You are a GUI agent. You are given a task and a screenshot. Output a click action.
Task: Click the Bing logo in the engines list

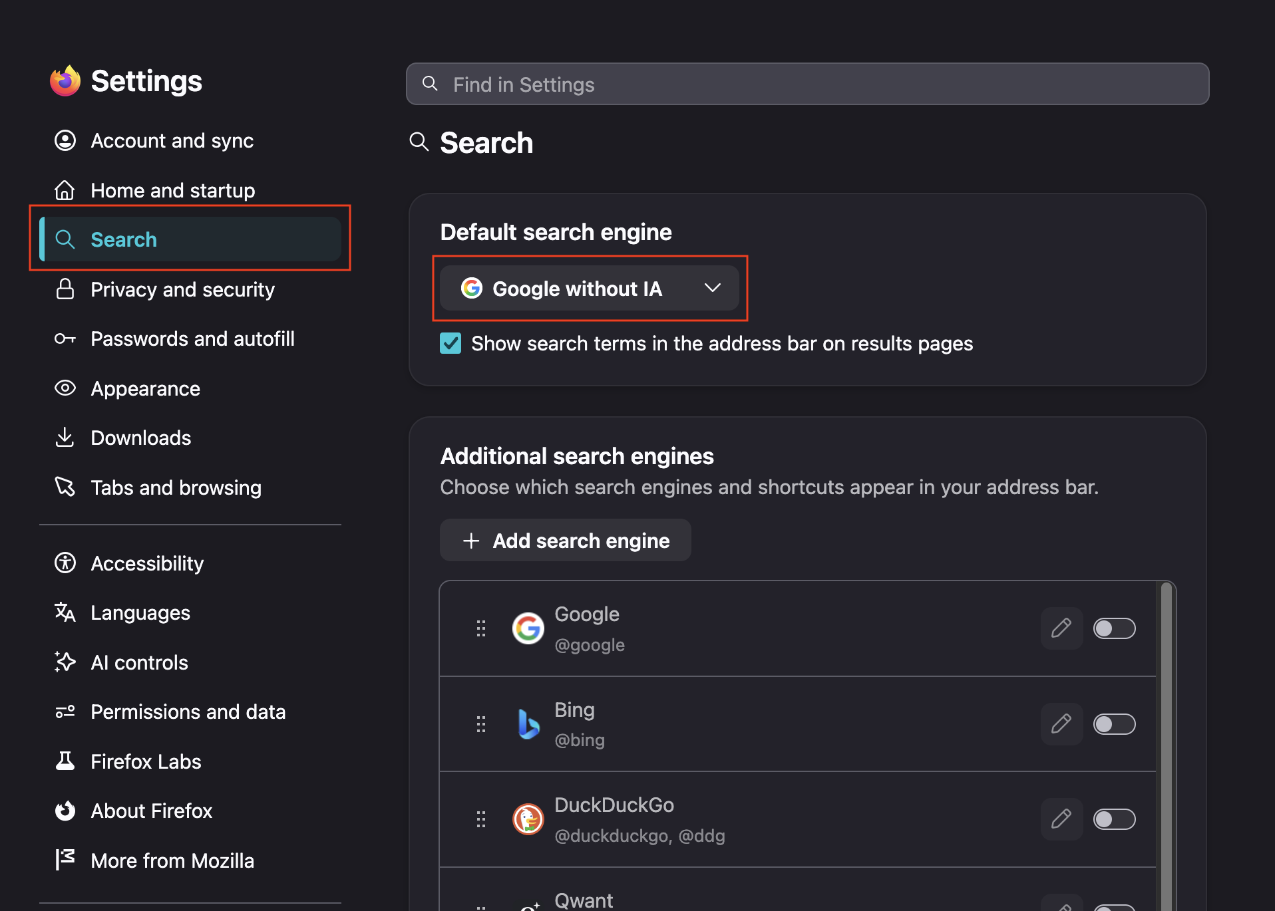coord(528,723)
